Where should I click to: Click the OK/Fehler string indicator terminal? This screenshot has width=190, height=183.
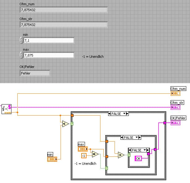[175, 123]
